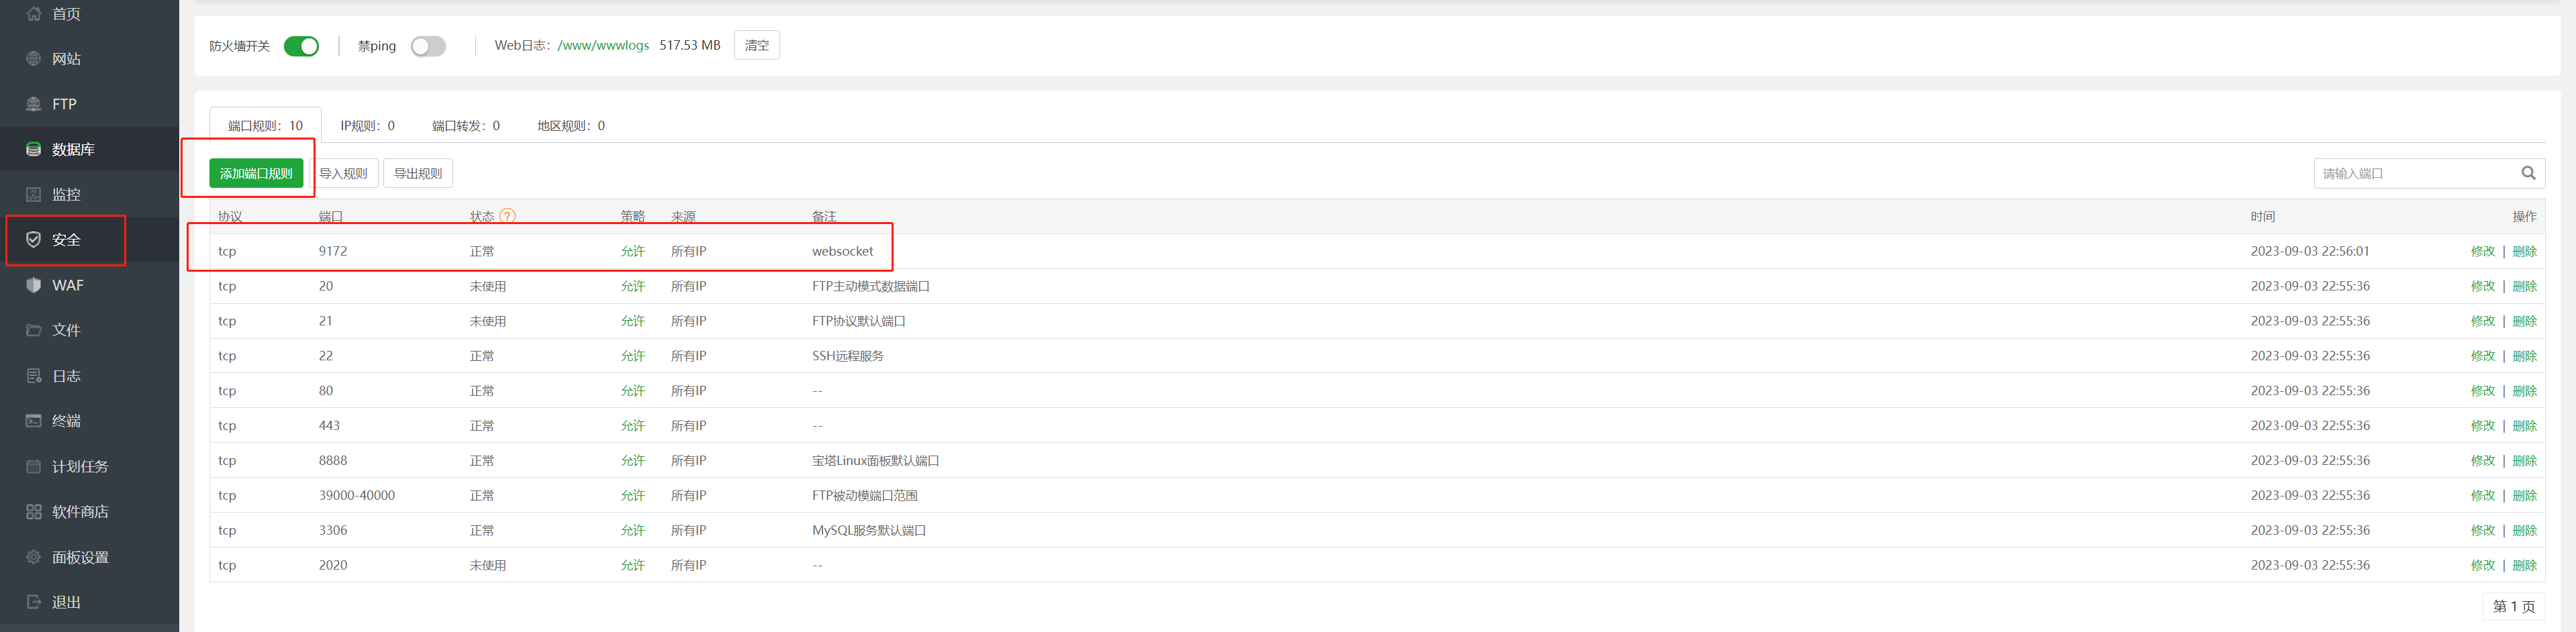
Task: Select the 监控 monitor icon
Action: (33, 194)
